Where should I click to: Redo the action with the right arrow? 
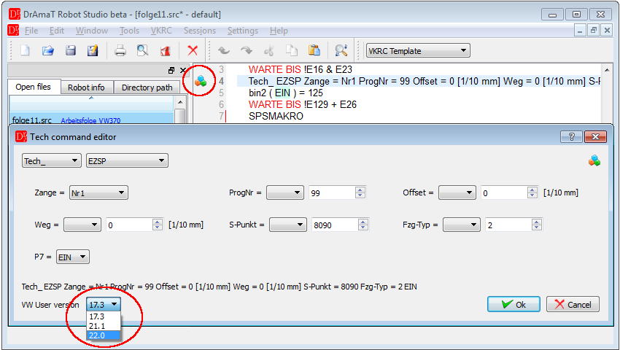pos(247,50)
